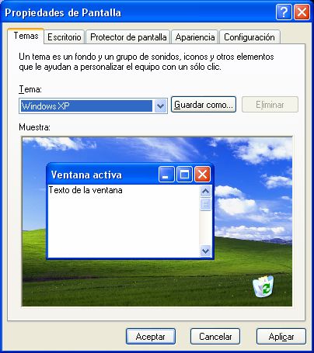Select the Windows XP theme combo box
This screenshot has height=353, width=314.
(93, 106)
